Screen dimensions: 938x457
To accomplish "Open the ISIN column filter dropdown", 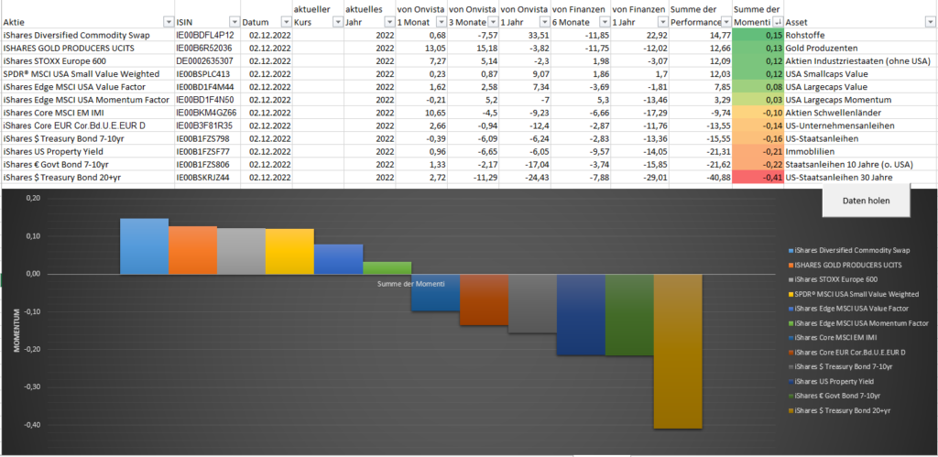I will click(234, 22).
